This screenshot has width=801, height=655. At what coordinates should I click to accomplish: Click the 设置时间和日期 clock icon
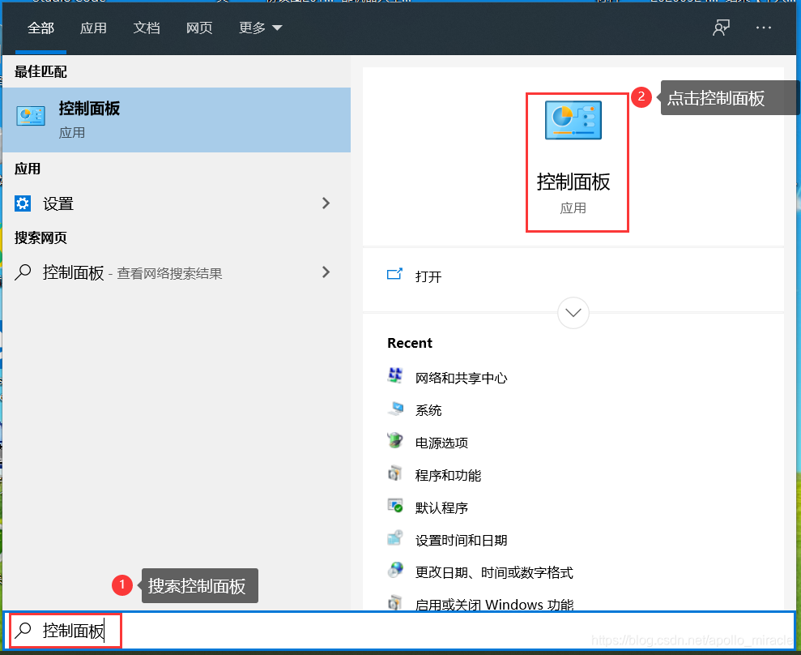click(x=395, y=538)
